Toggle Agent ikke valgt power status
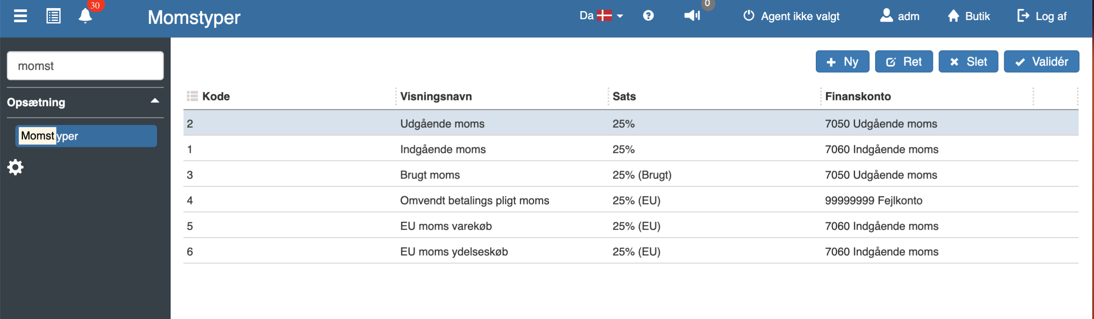Screen dimensions: 1094x319 [791, 16]
